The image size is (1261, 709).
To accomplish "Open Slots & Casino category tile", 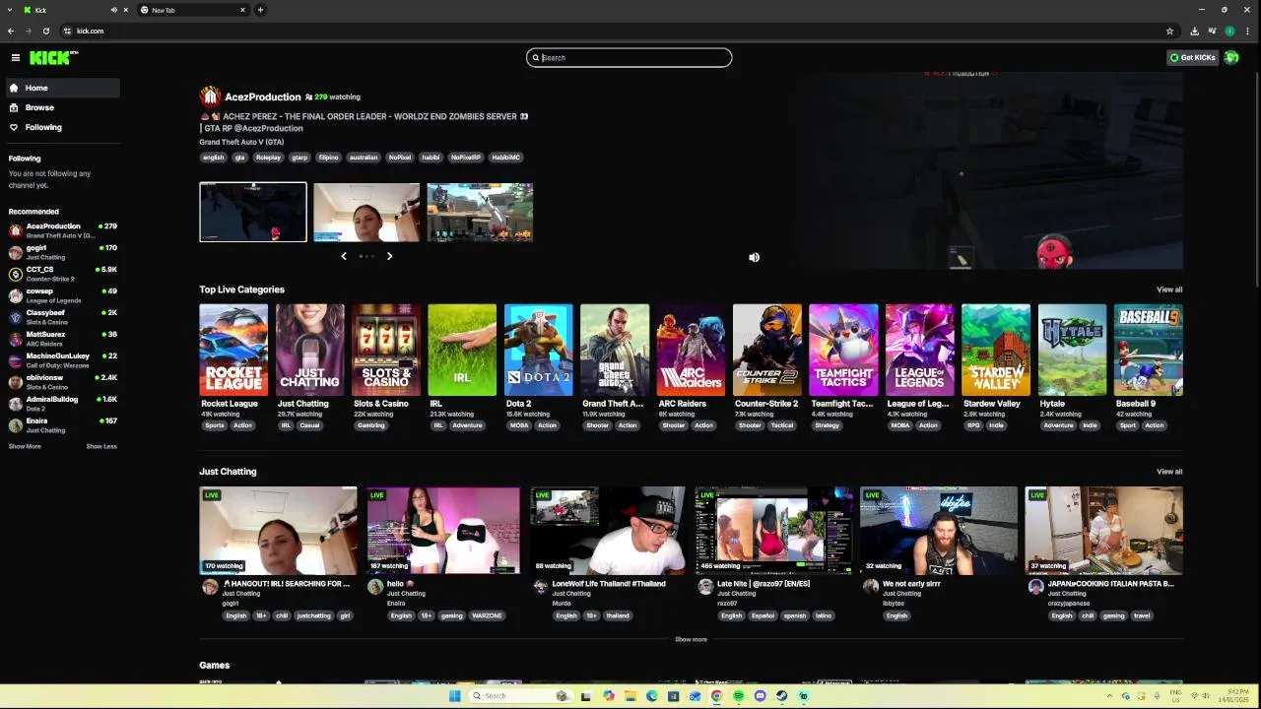I will (386, 351).
